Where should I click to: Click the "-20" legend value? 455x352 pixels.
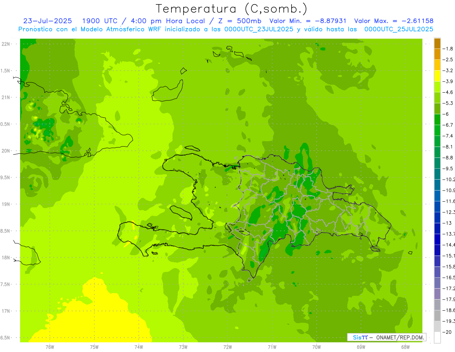click(x=448, y=332)
